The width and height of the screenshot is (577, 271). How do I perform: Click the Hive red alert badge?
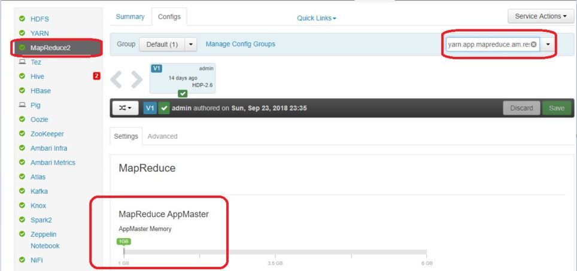96,76
